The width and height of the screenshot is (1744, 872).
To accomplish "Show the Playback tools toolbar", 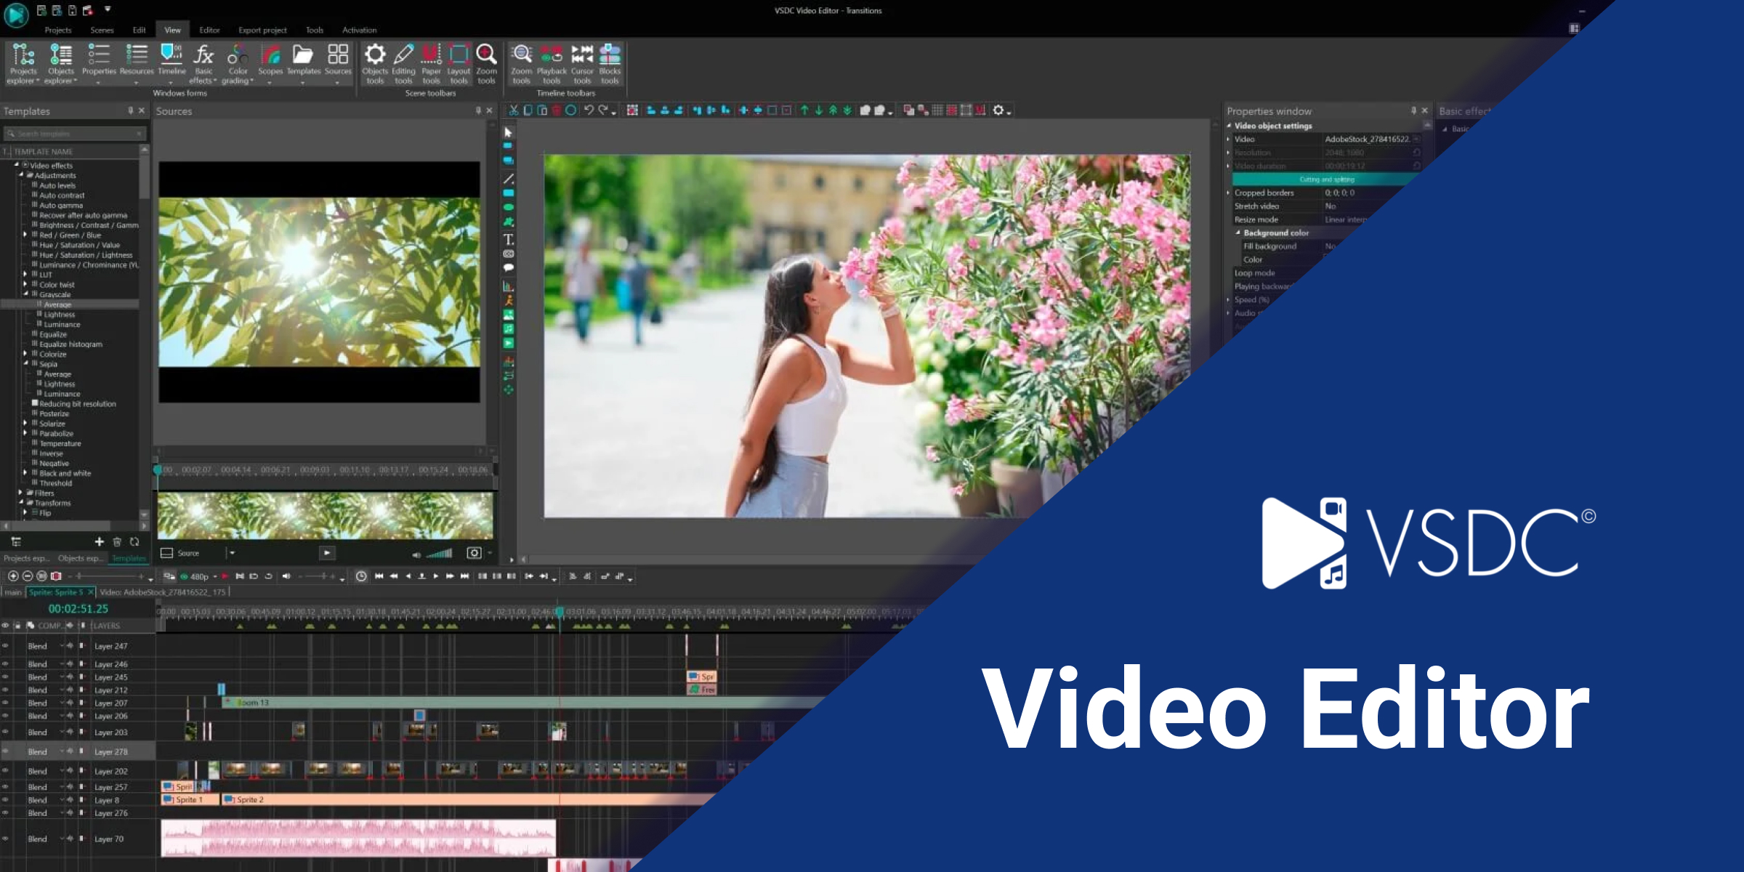I will pyautogui.click(x=552, y=62).
